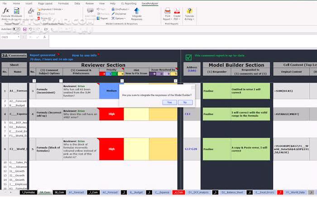Viewport: 317px width, 197px height.
Task: Click the Report icon in Model Comments
Action: (x=98, y=19)
